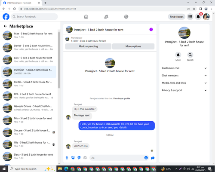Click the Windows Type here to search box

32,169
